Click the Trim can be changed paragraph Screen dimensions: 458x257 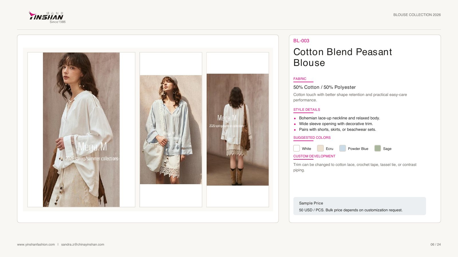point(355,167)
